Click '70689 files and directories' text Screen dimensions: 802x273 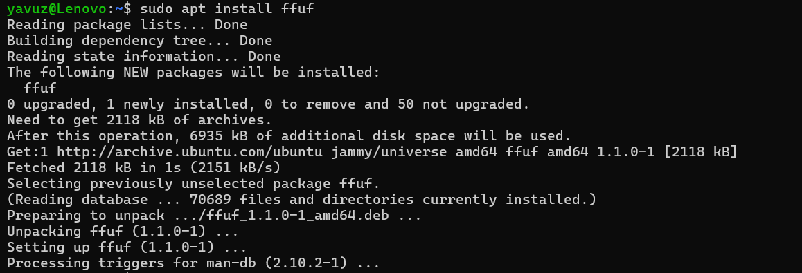click(x=301, y=199)
